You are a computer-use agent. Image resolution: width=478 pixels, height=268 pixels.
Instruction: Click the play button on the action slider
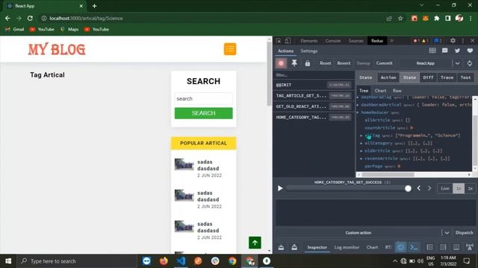[280, 188]
